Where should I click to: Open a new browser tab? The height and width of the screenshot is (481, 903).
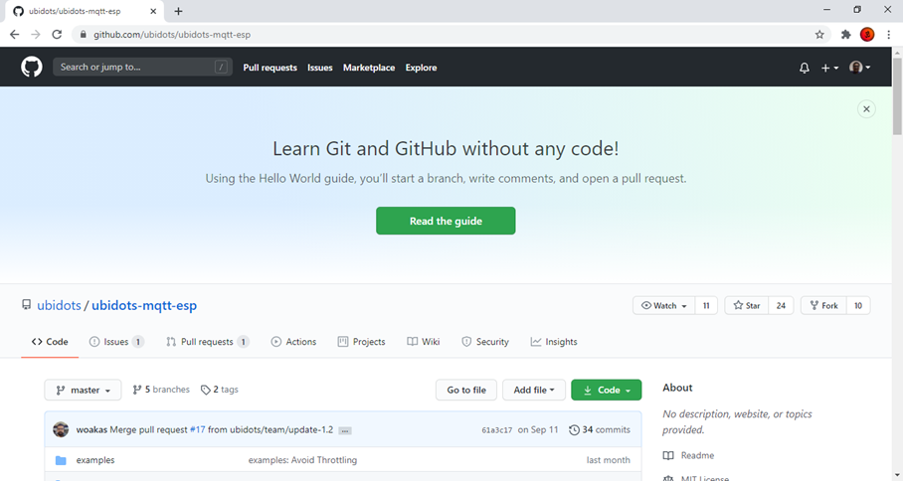[x=179, y=11]
